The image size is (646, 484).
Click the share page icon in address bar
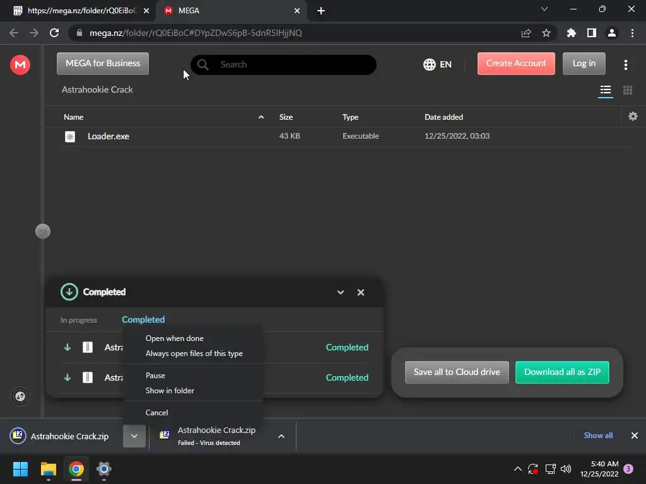[526, 33]
